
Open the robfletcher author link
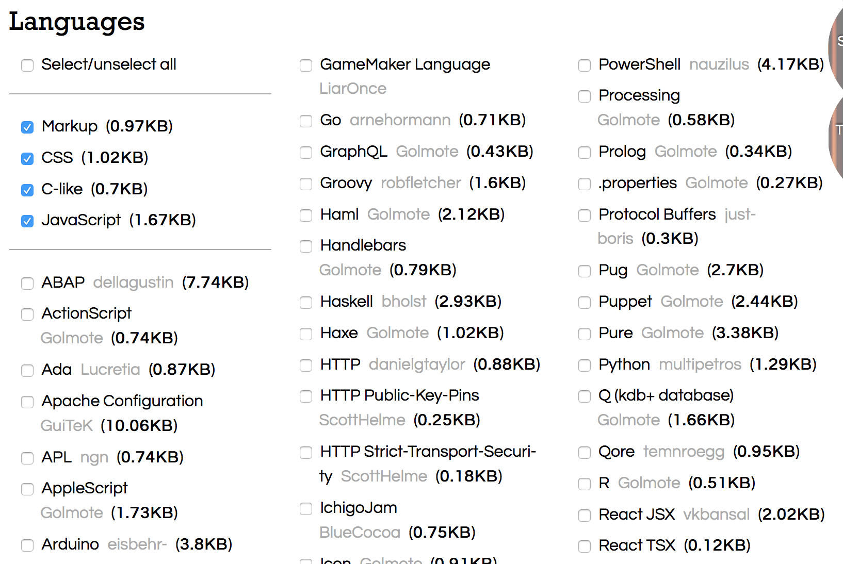point(420,183)
